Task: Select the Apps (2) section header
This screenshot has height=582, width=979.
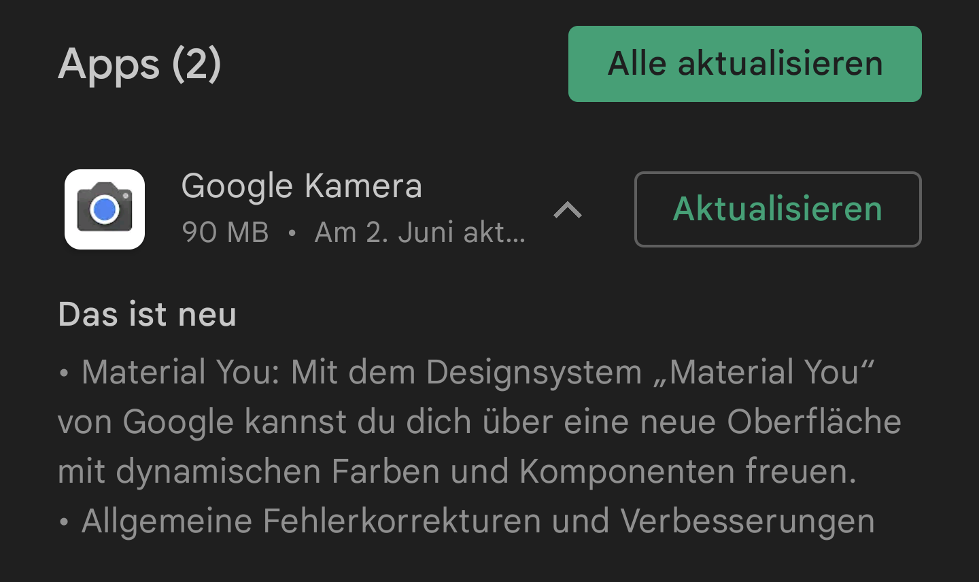Action: point(139,65)
